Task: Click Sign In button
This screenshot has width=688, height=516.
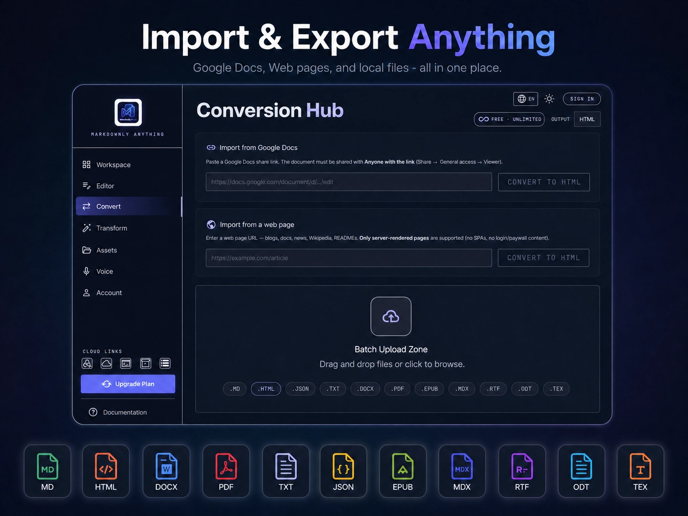Action: point(582,99)
